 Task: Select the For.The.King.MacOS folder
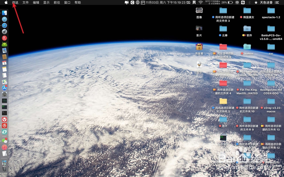pyautogui.click(x=247, y=83)
